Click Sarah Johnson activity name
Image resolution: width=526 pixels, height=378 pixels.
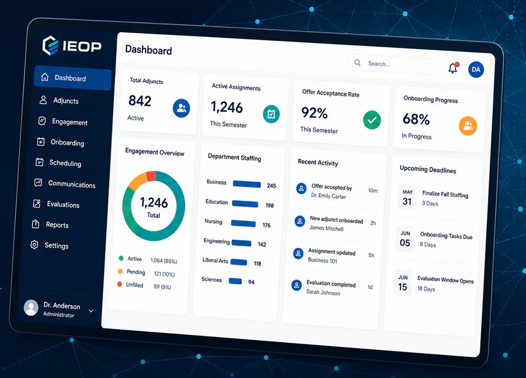point(323,292)
